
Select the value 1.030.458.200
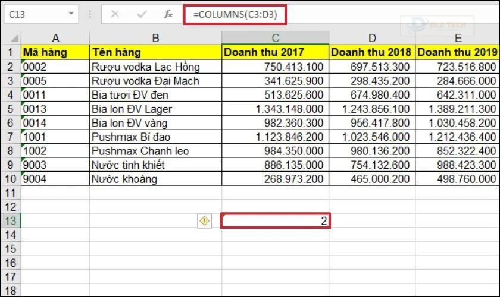pos(458,123)
